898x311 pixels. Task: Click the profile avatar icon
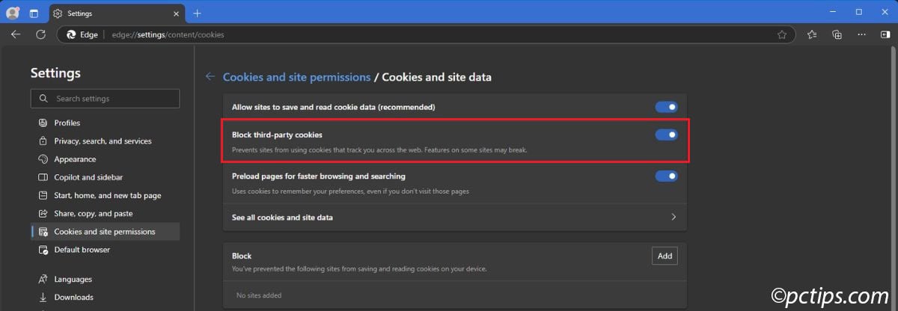(13, 13)
